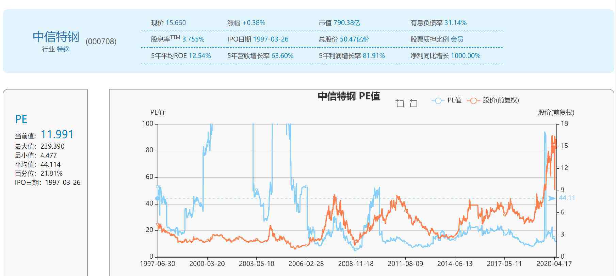Activate the area zoom tool on the chart
Screen dimensions: 616x276
tap(400, 103)
